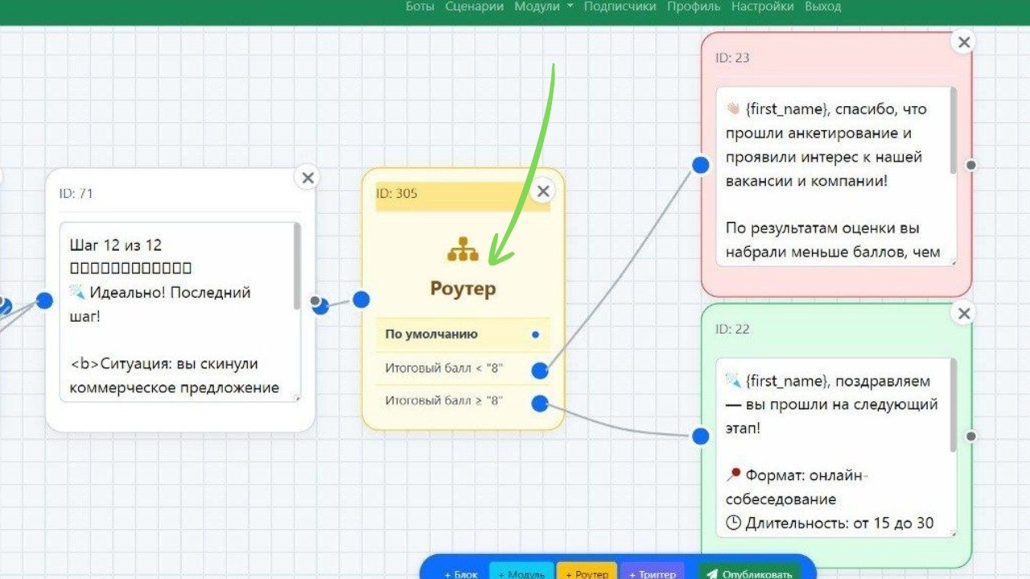Select the По умолчанию route row
This screenshot has height=579, width=1030.
[x=463, y=335]
